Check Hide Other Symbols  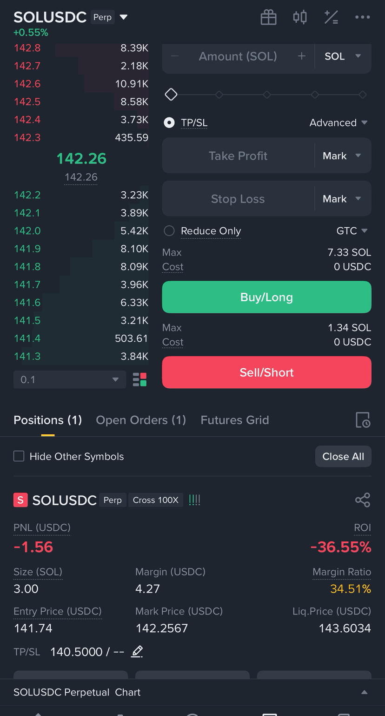[19, 456]
